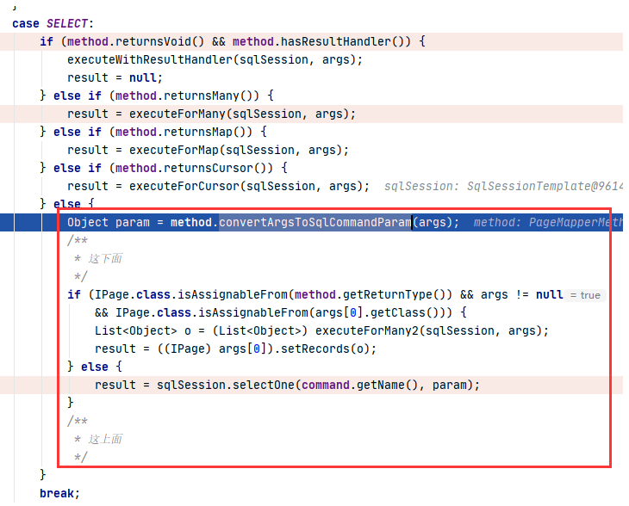Click 'args != null' condition

click(x=522, y=294)
